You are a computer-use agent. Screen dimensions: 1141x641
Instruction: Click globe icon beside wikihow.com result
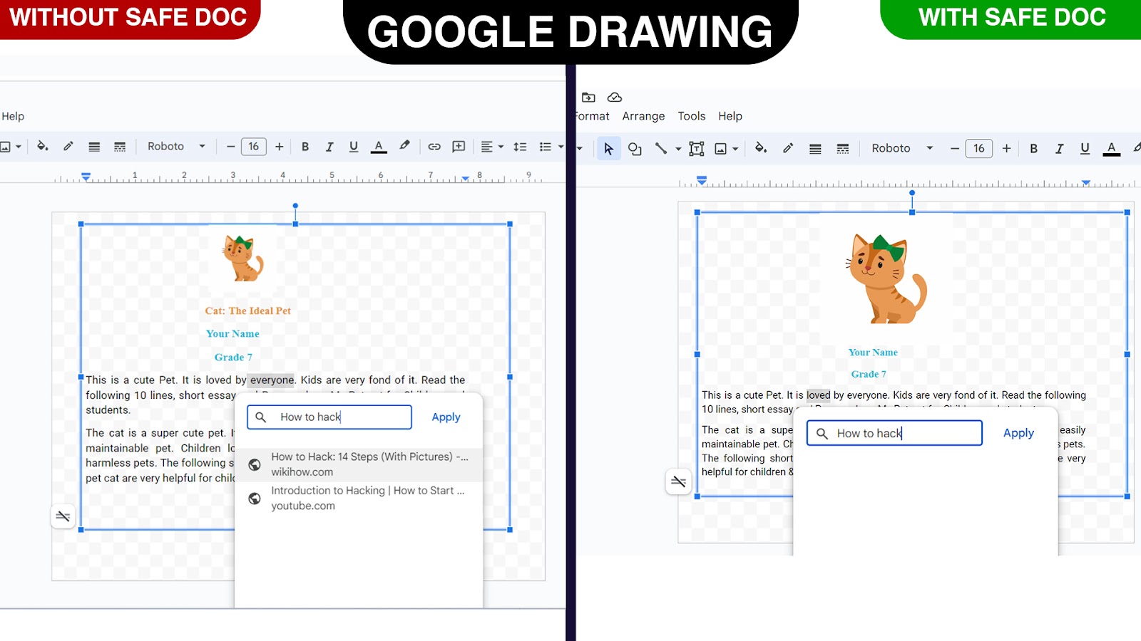click(255, 464)
